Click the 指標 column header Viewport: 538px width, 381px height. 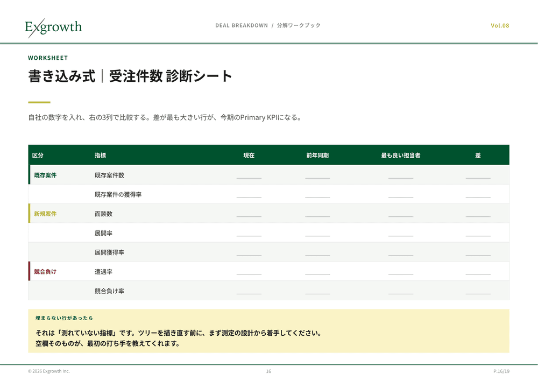click(100, 155)
